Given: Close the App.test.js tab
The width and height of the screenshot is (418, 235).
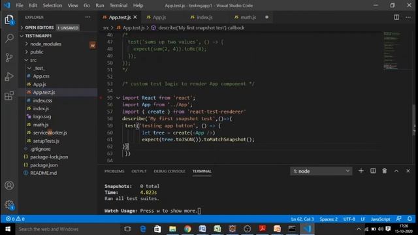Looking at the screenshot, I should pos(135,18).
